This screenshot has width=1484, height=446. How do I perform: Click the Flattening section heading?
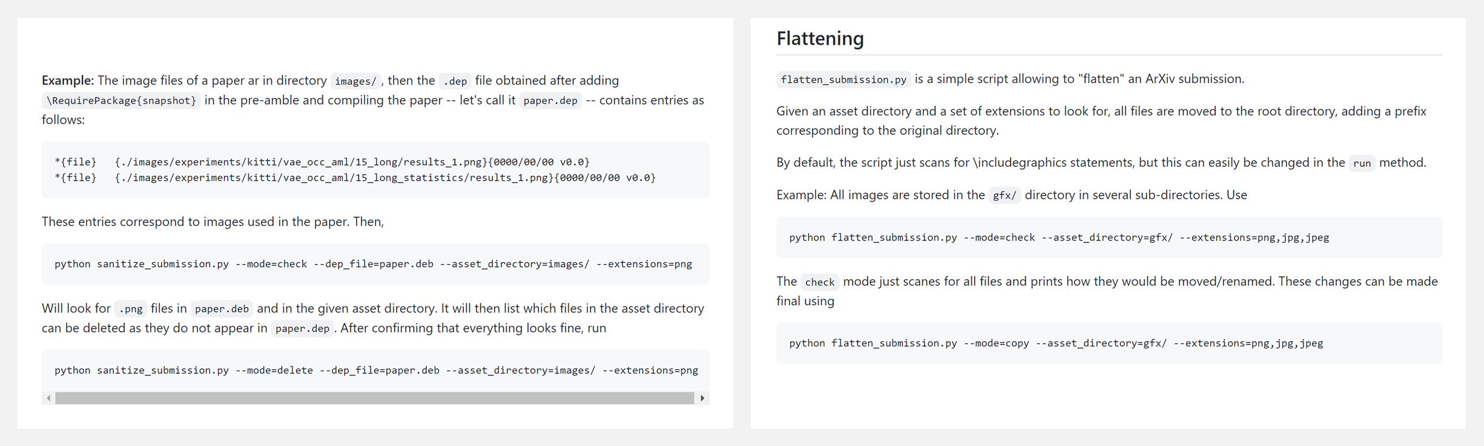820,39
